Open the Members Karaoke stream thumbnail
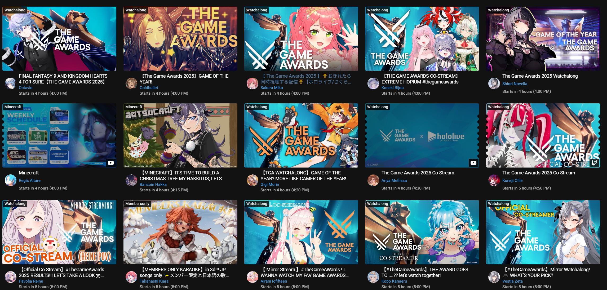This screenshot has height=290, width=607. (x=180, y=232)
